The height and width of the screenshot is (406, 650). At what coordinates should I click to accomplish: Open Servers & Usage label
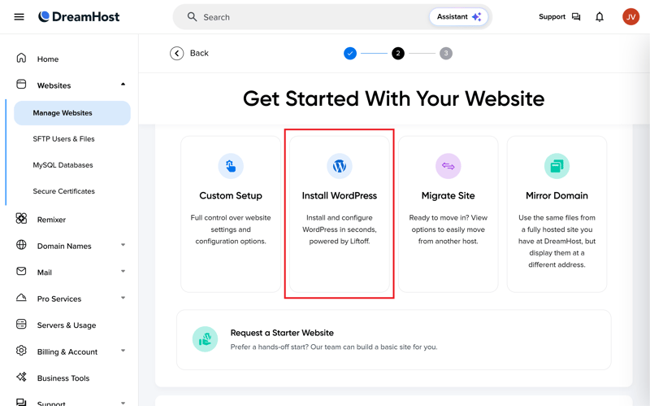pyautogui.click(x=67, y=325)
